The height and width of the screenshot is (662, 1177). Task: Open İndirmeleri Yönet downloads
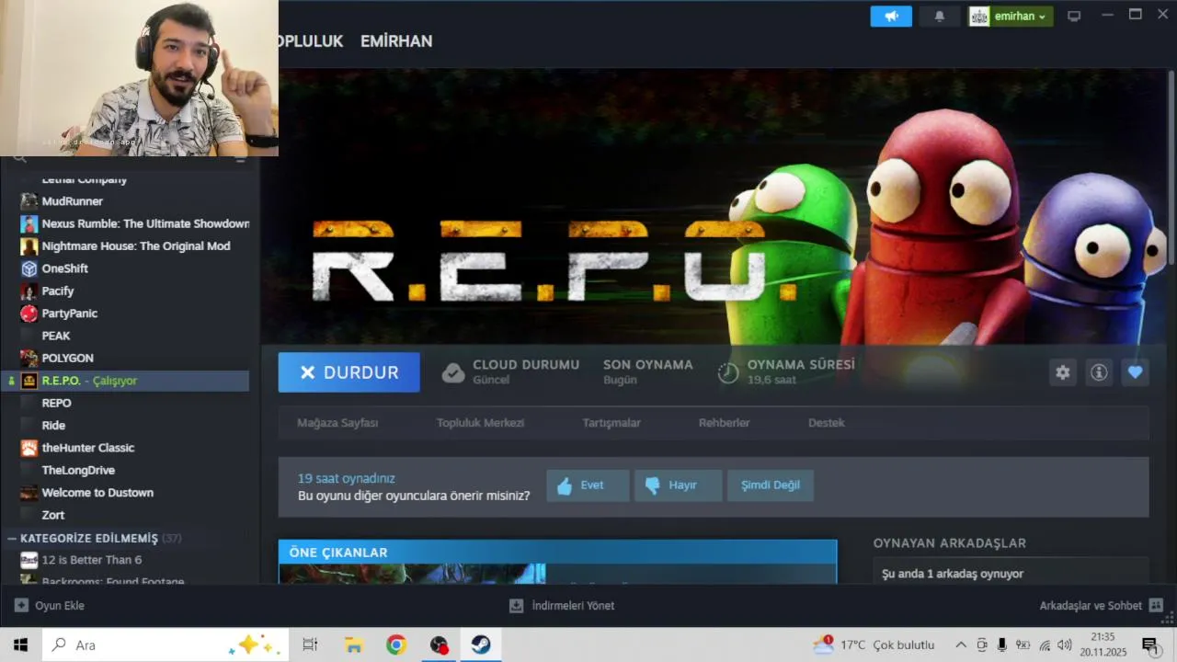point(562,606)
